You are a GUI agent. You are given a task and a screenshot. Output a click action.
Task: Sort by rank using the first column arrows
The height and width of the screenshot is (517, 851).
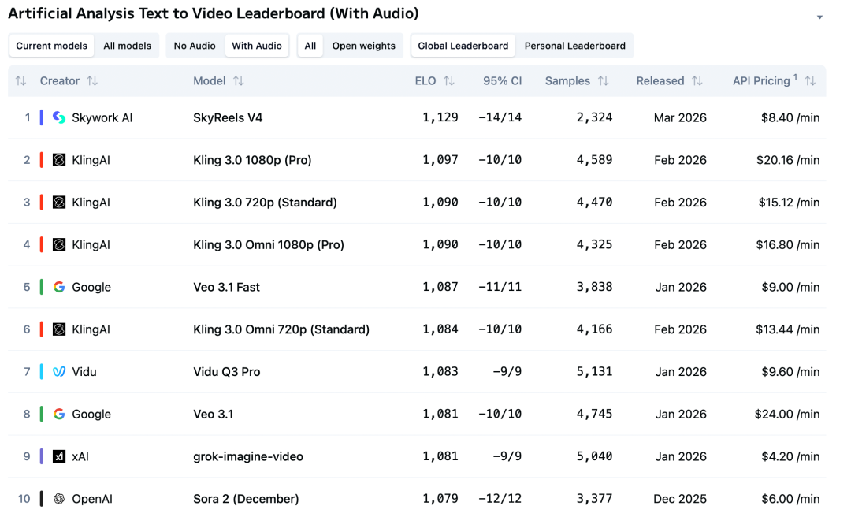coord(21,81)
